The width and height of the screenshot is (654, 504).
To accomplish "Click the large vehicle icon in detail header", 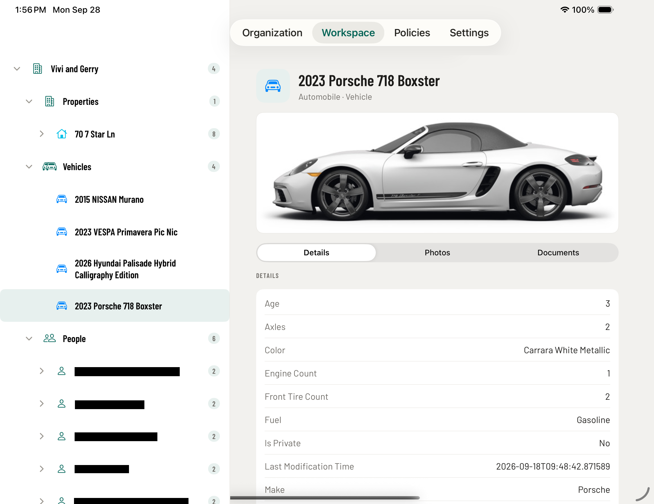I will point(273,86).
